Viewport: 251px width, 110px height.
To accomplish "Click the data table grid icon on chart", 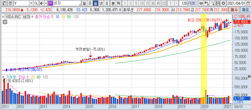I will click(5, 22).
